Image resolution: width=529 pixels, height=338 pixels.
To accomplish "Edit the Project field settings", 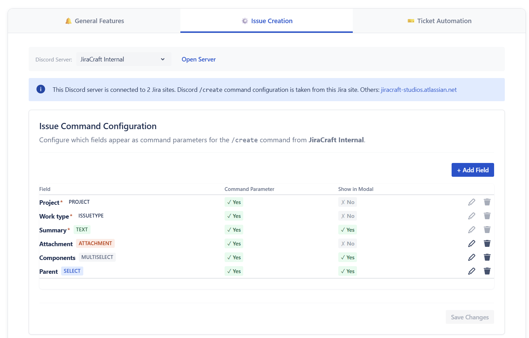I will pos(472,202).
